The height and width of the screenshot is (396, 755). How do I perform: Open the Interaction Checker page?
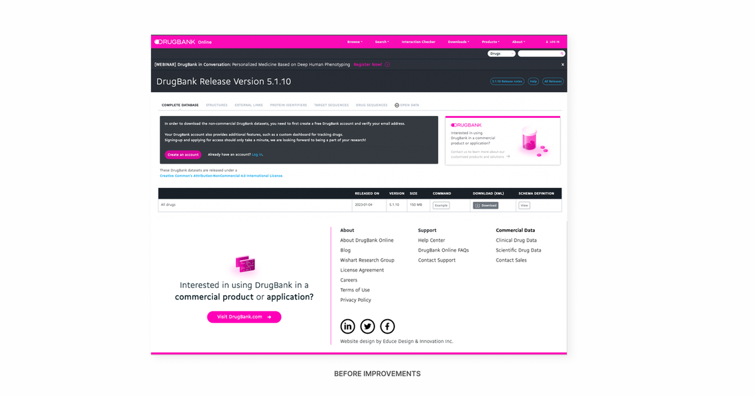(418, 42)
